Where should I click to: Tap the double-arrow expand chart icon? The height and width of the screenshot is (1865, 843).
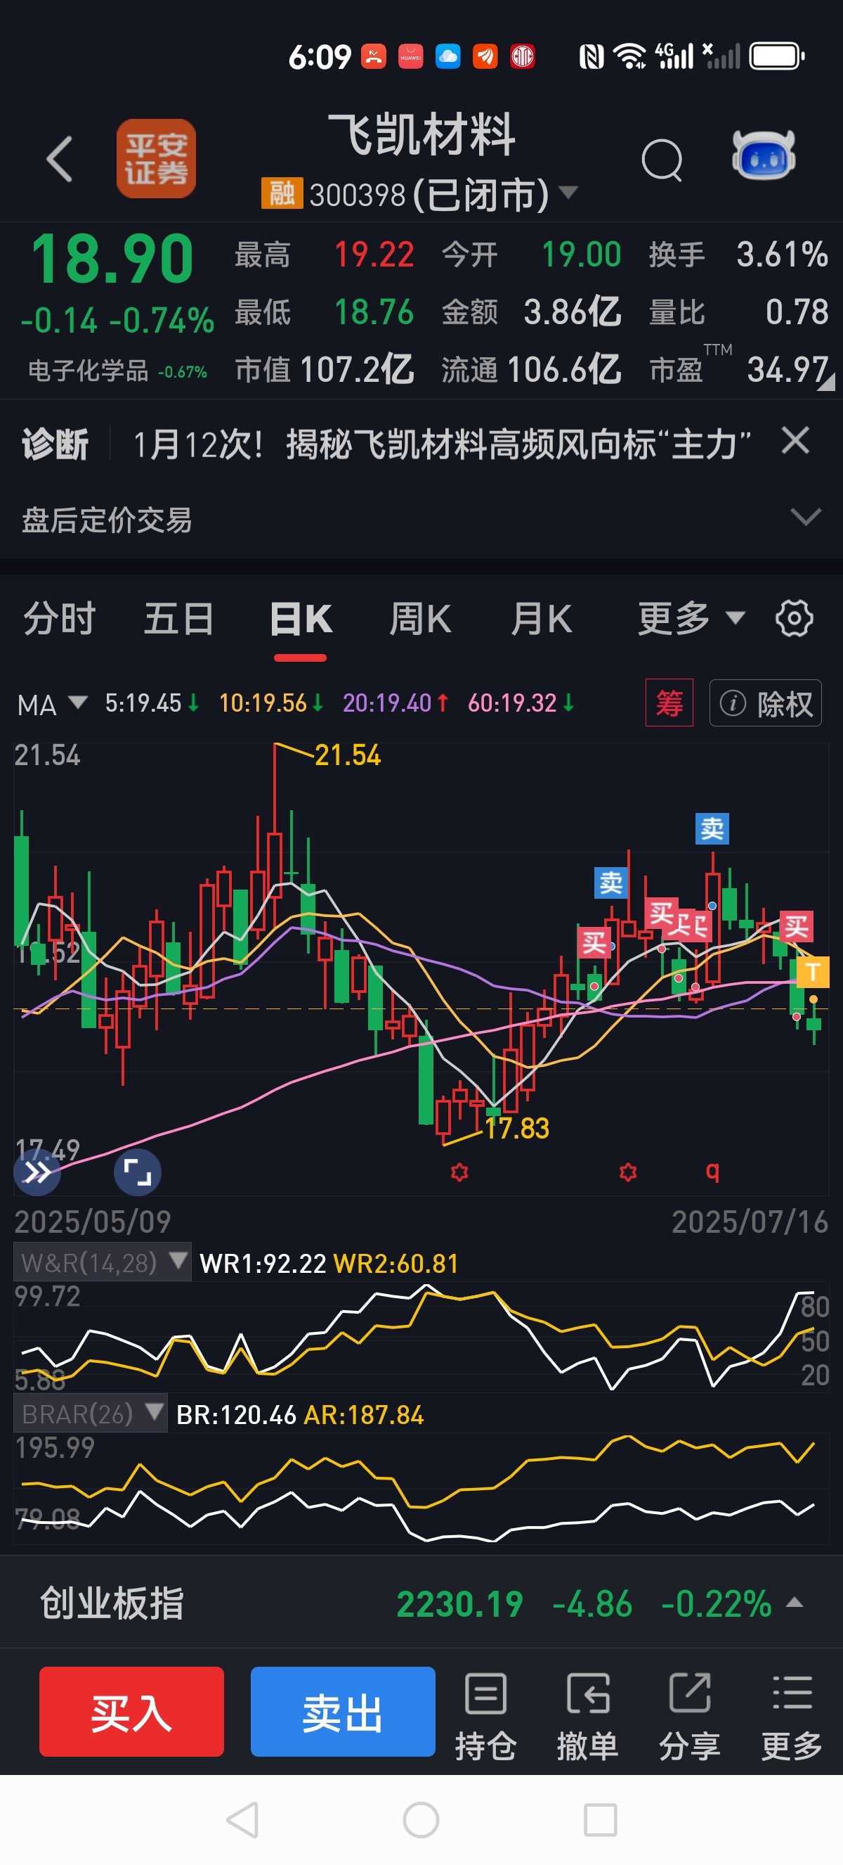click(37, 1172)
